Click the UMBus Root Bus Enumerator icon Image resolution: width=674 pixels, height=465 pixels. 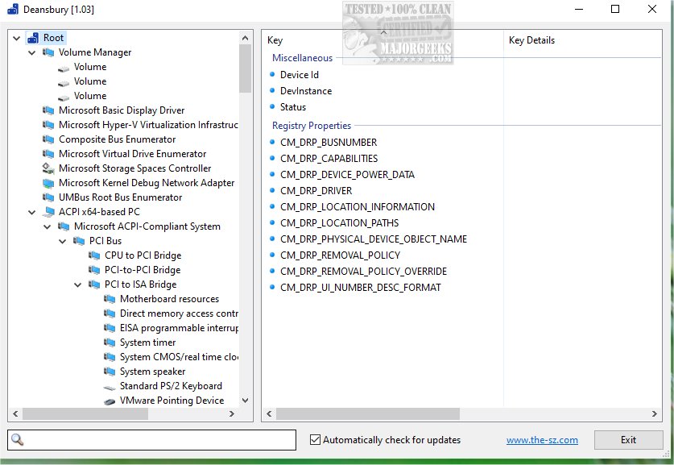point(48,198)
